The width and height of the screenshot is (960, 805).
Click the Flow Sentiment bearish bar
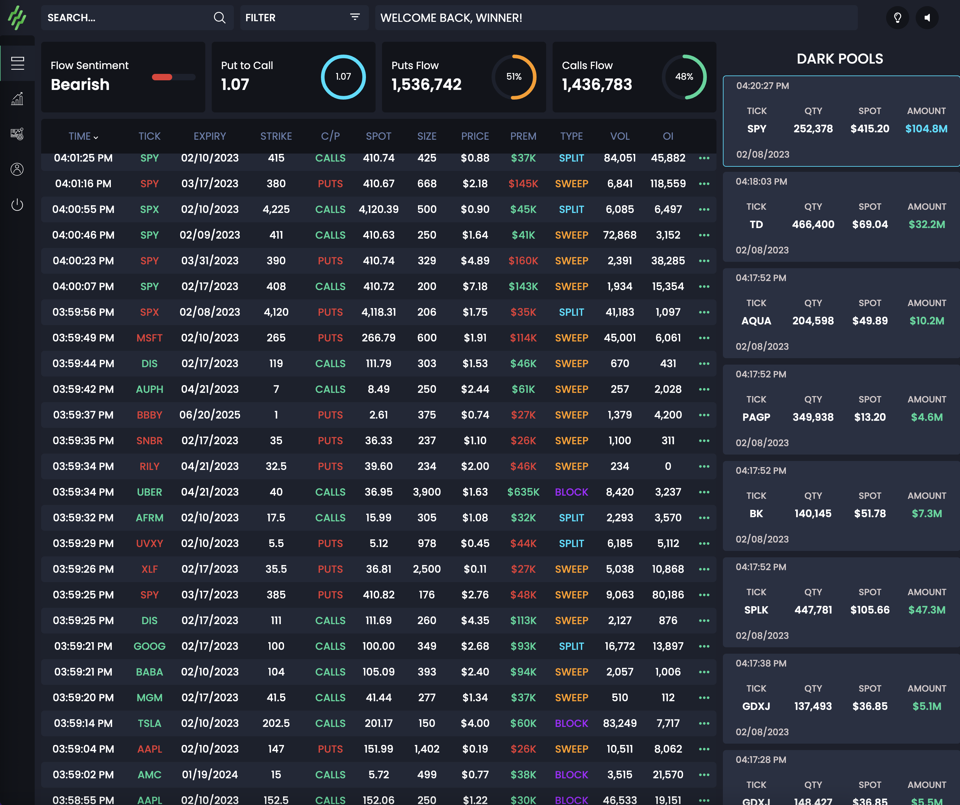tap(174, 77)
